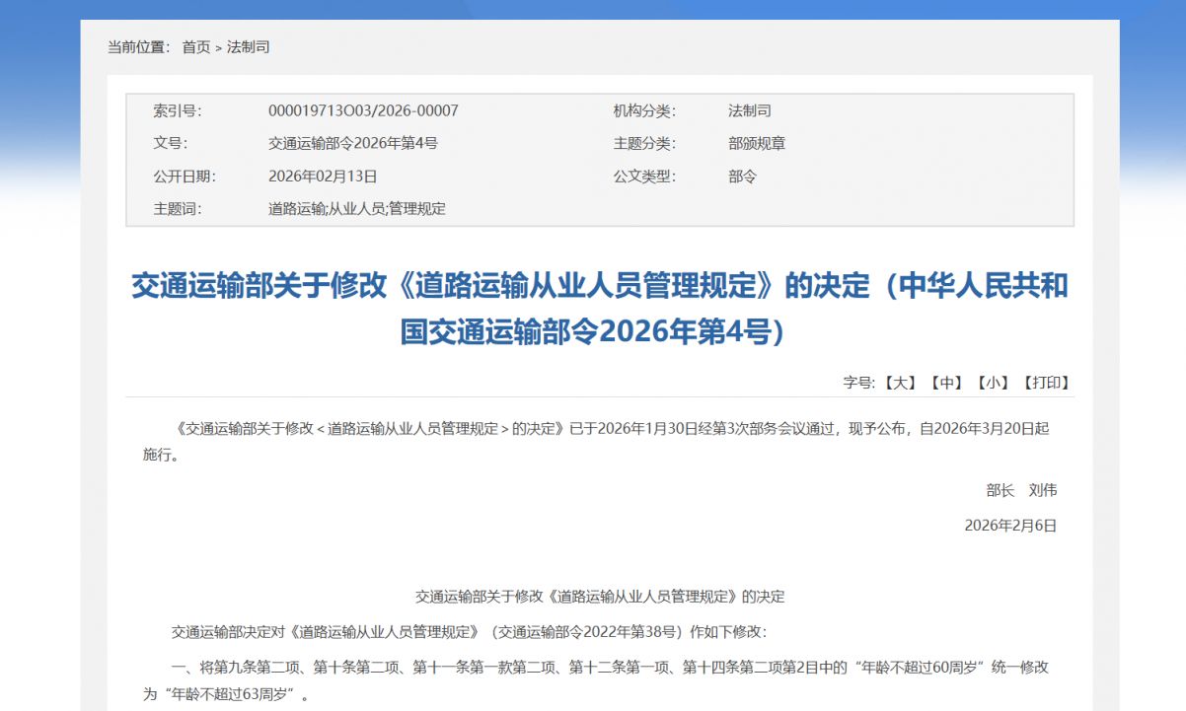1186x711 pixels.
Task: Click the signature line 部长 刘伟
Action: (x=1016, y=490)
